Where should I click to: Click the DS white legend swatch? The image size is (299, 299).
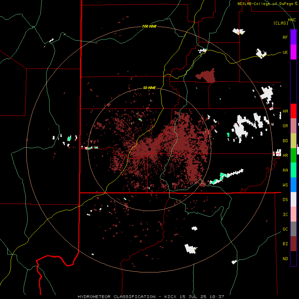293,199
